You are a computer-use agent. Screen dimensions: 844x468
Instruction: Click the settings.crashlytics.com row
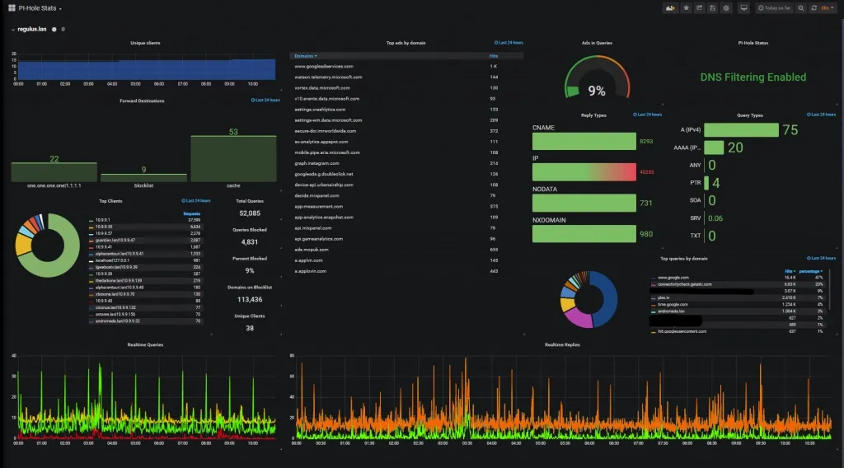[x=406, y=110]
